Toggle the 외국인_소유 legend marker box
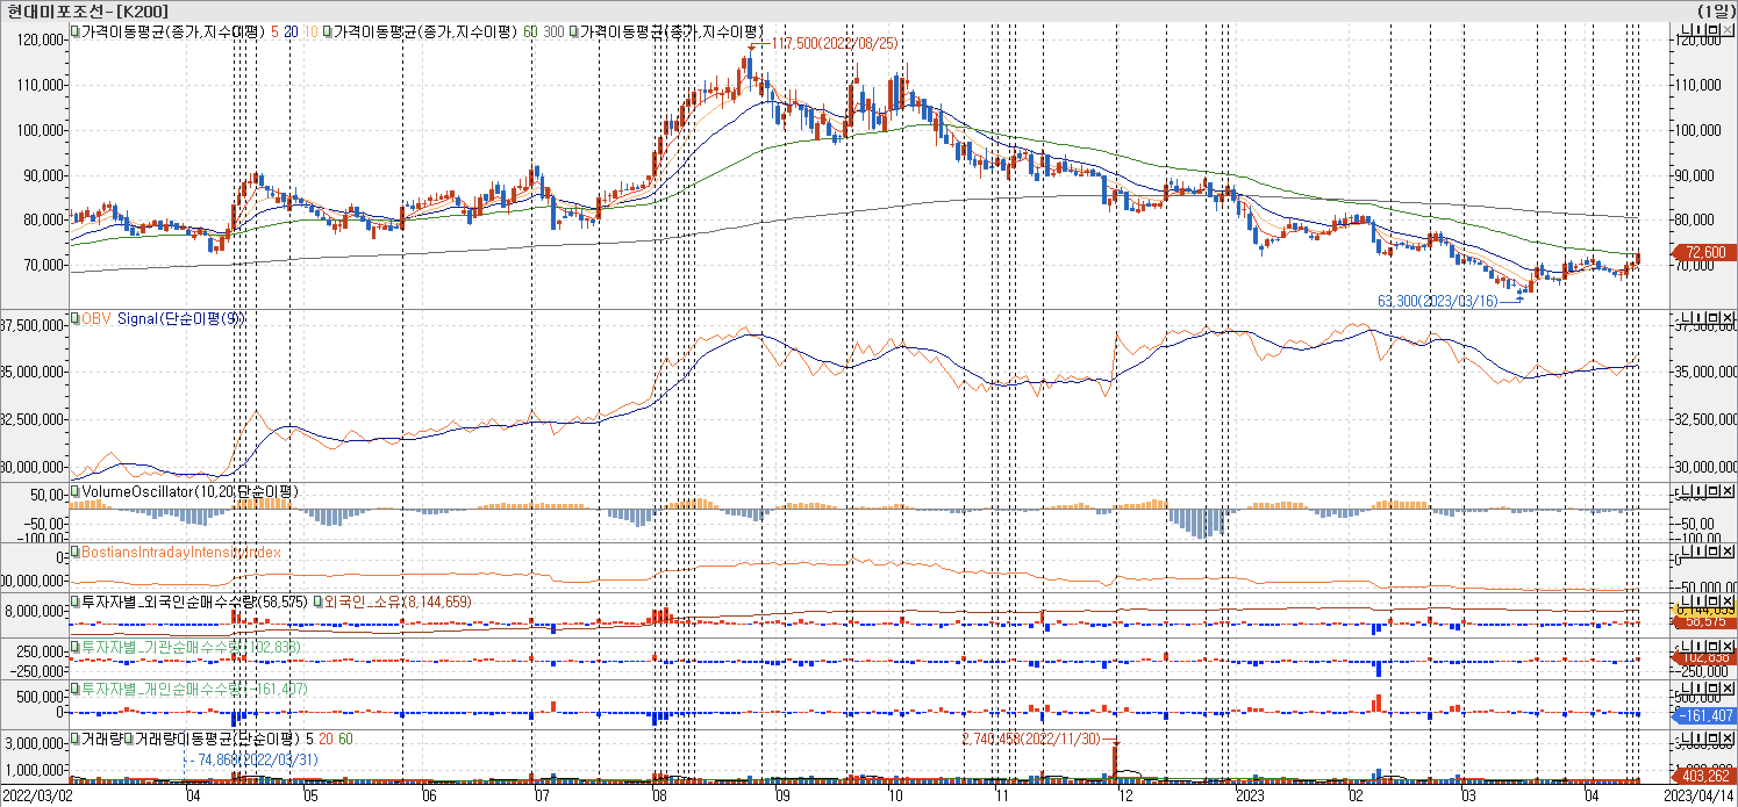This screenshot has width=1738, height=807. (318, 601)
